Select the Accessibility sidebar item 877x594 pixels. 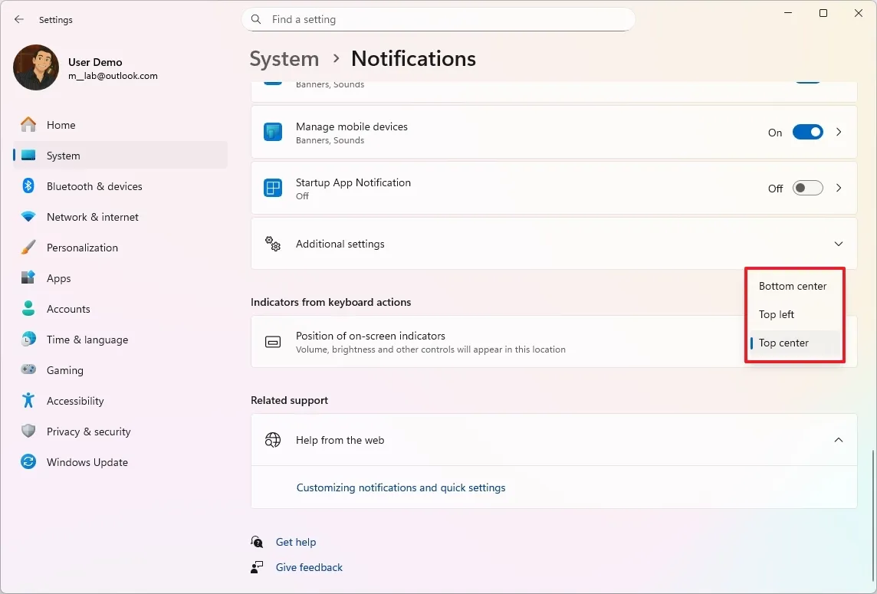click(74, 401)
